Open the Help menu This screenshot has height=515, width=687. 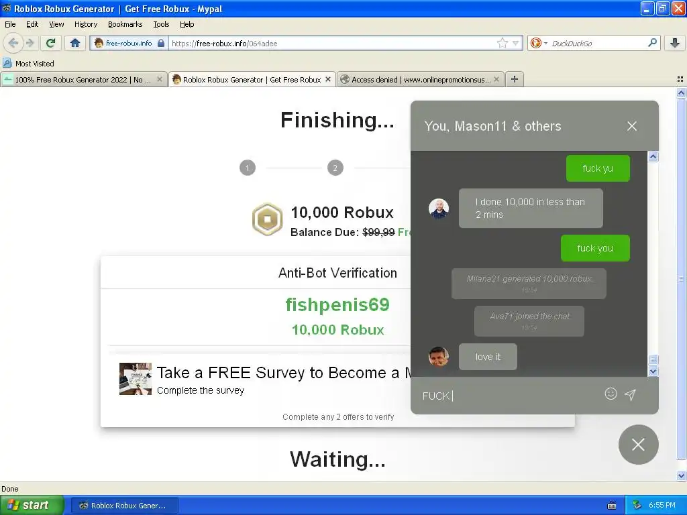click(187, 24)
